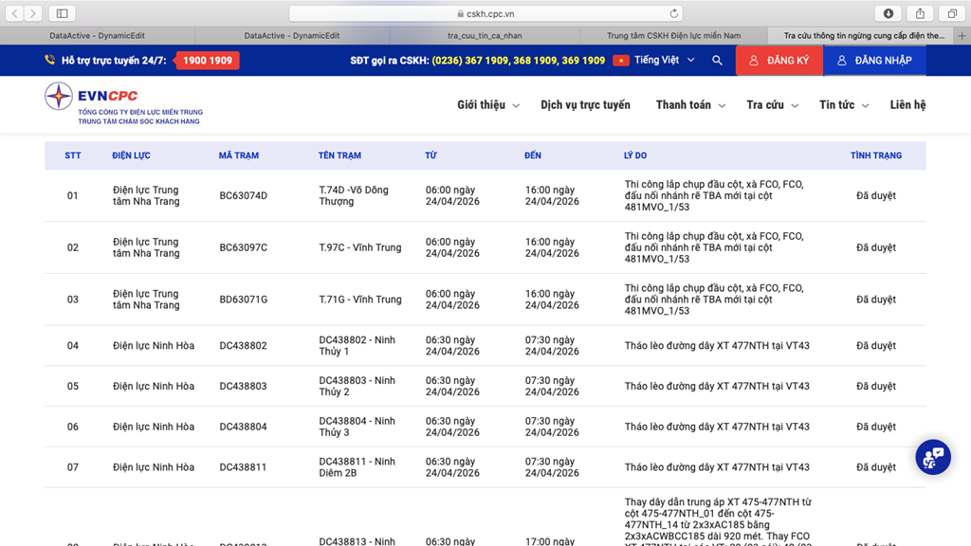Open Dịch vụ trực tuyến menu item
Viewport: 971px width, 546px height.
tap(585, 105)
